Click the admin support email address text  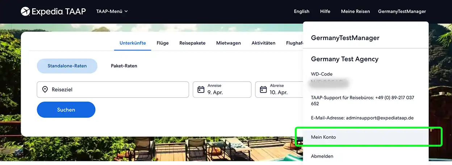point(380,118)
